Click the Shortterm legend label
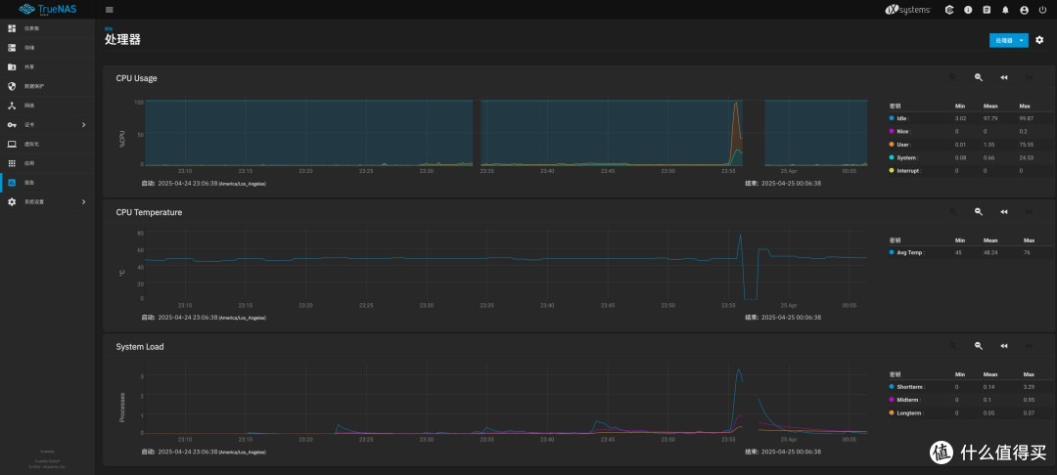1057x475 pixels. pyautogui.click(x=911, y=387)
